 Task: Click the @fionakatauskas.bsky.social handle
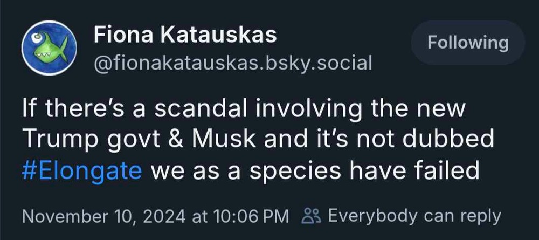point(233,64)
